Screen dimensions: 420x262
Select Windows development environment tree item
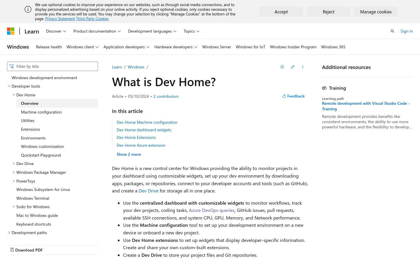click(44, 78)
